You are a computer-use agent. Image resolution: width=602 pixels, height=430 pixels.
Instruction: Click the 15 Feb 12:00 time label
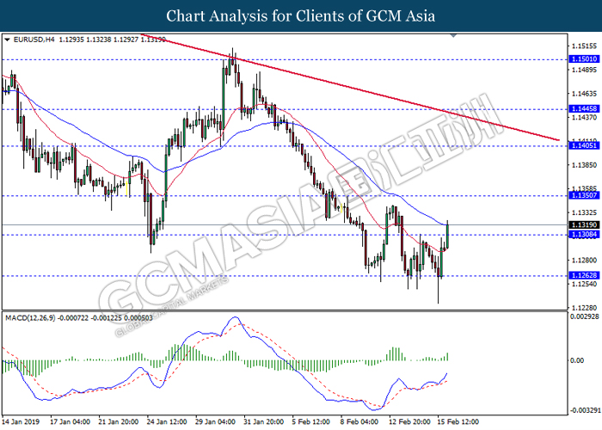click(458, 422)
